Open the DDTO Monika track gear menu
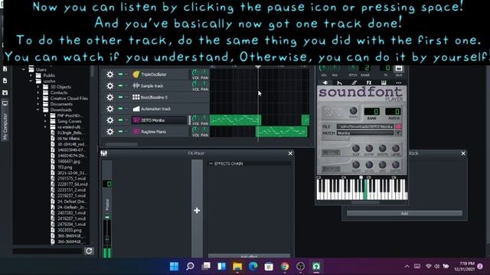Screen dimensions: 490x275 (109, 120)
